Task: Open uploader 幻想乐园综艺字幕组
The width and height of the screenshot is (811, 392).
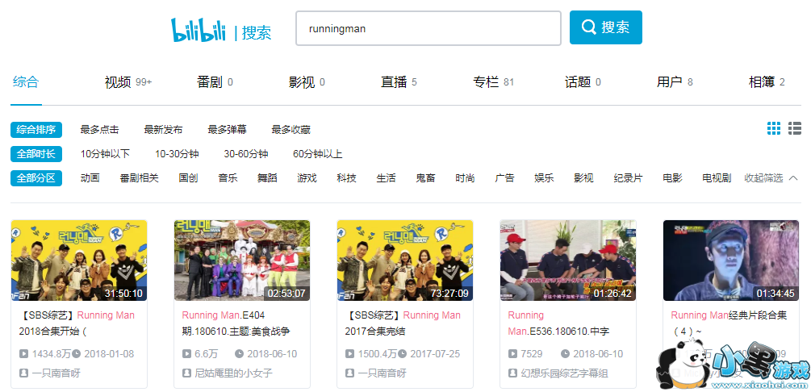Action: click(x=564, y=373)
